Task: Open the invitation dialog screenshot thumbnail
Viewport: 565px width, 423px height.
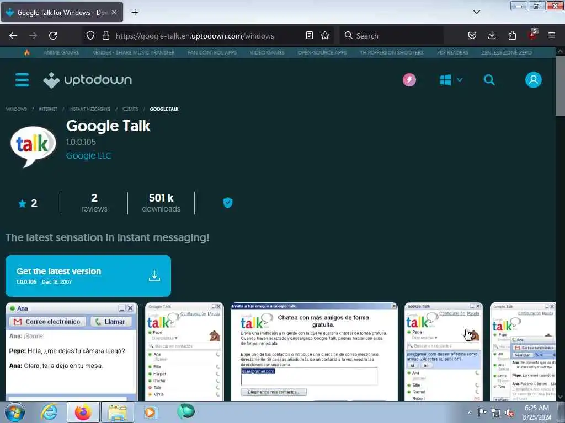Action: [x=314, y=352]
